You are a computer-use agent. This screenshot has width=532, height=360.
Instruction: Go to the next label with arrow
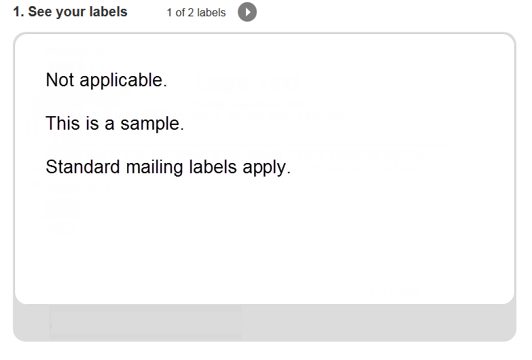[x=247, y=12]
